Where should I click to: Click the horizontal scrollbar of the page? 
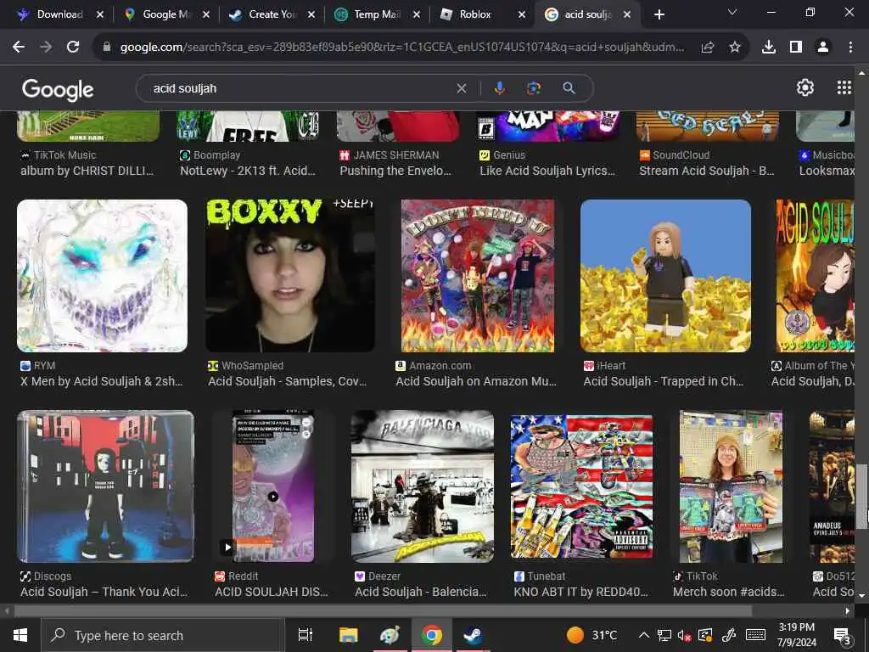pos(383,611)
